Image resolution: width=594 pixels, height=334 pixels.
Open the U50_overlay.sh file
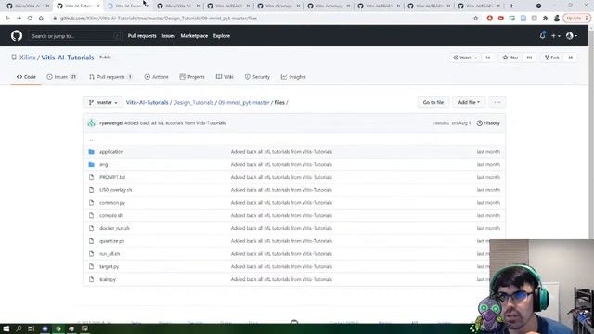click(115, 190)
